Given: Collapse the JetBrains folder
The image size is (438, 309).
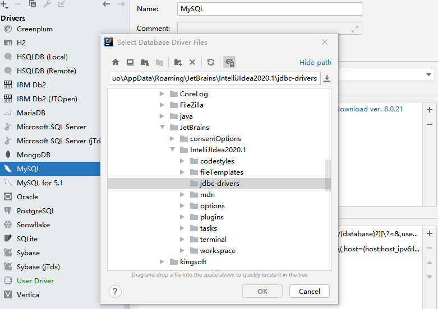Looking at the screenshot, I should click(162, 127).
